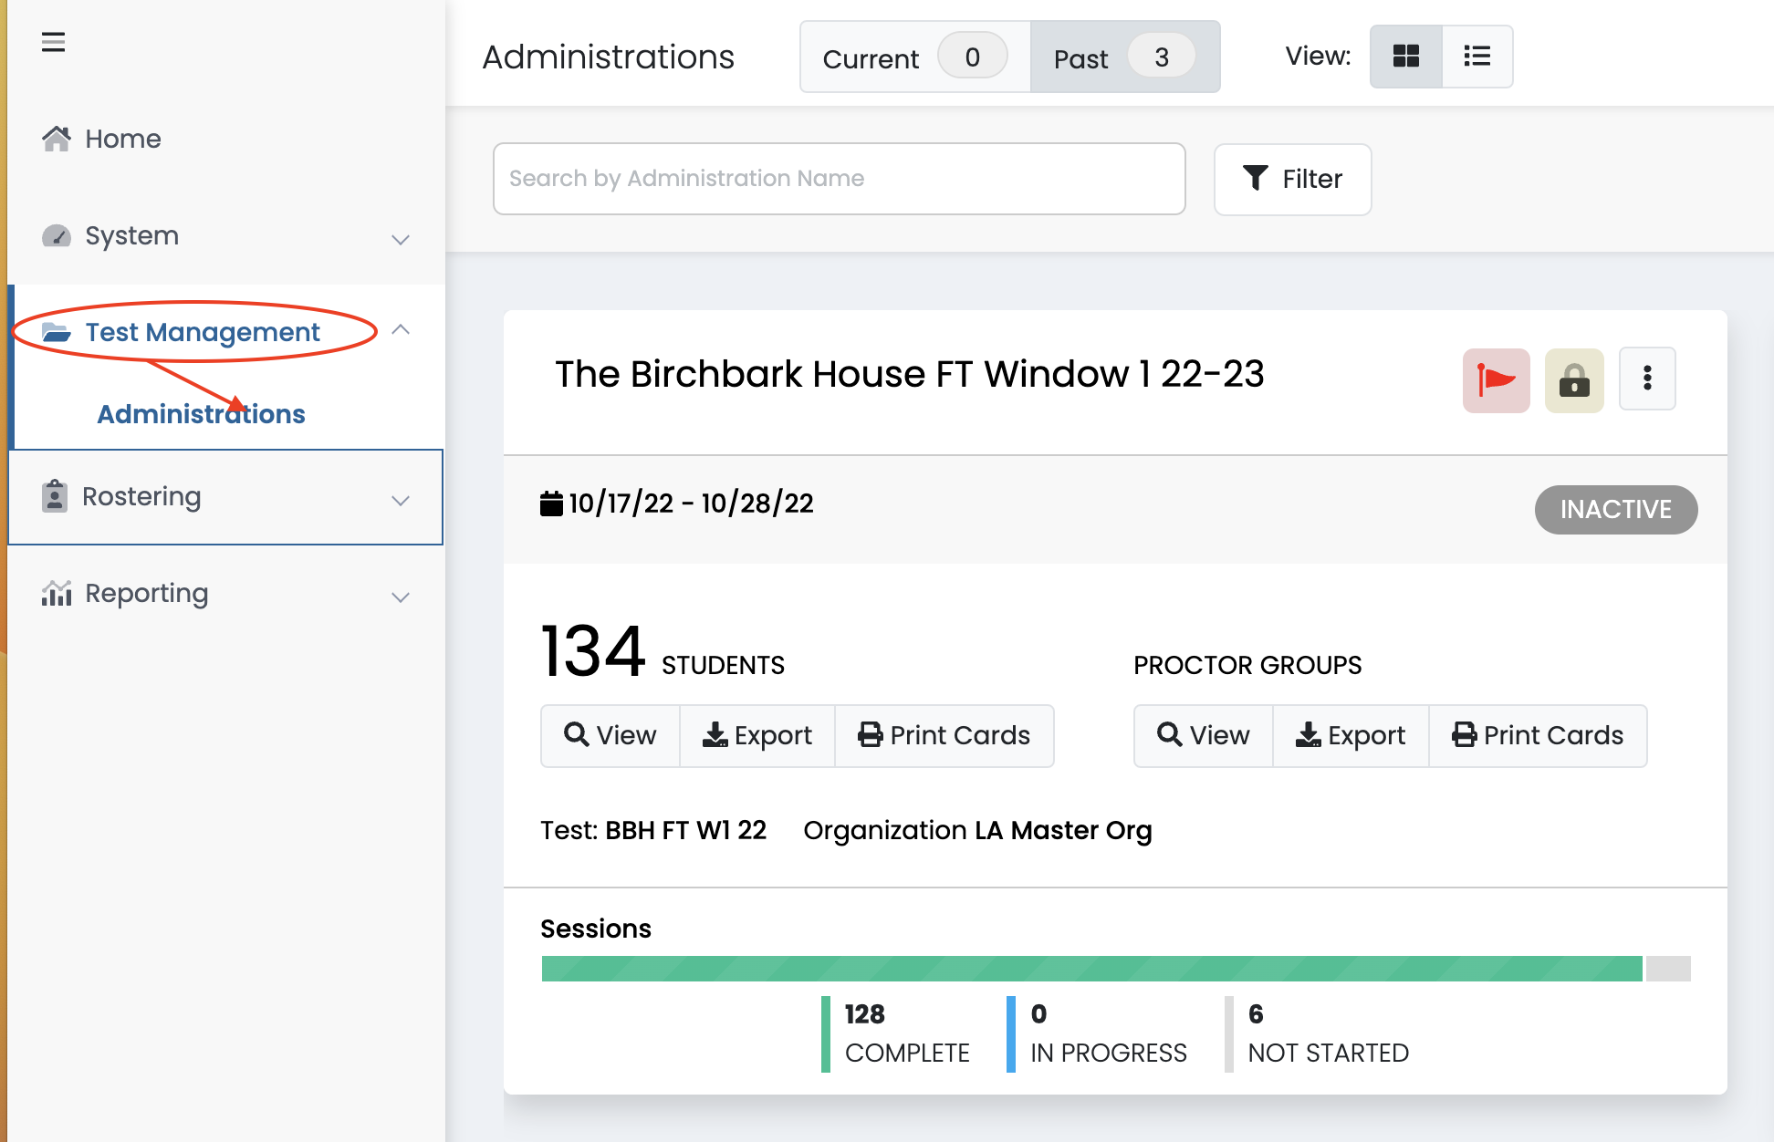The width and height of the screenshot is (1774, 1142).
Task: Switch to grid card view
Action: click(x=1405, y=57)
